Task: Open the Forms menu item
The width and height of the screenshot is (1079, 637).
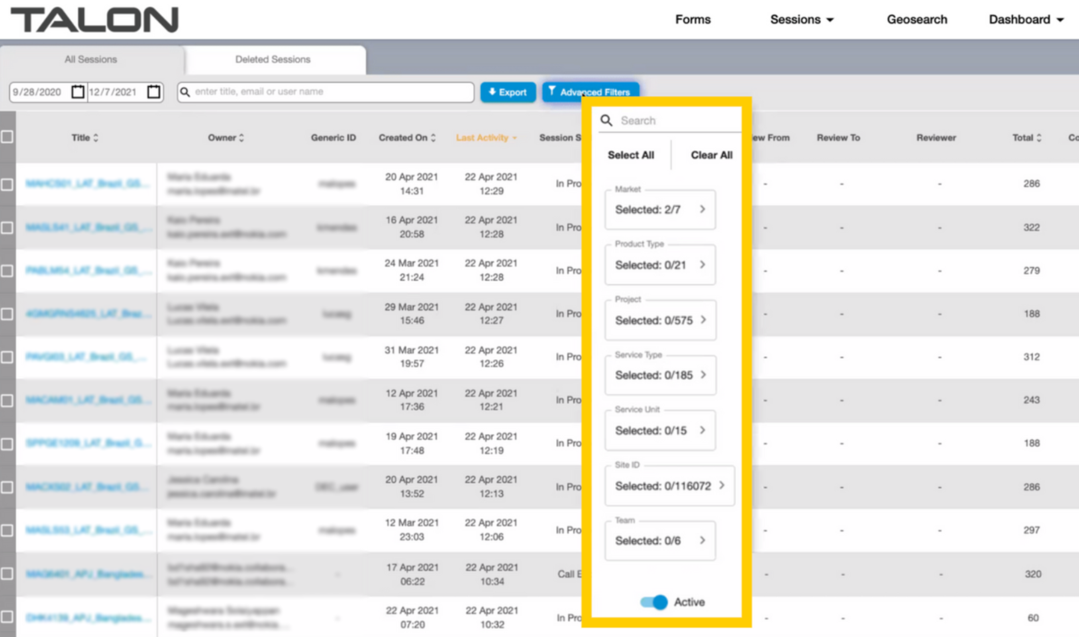Action: (x=693, y=20)
